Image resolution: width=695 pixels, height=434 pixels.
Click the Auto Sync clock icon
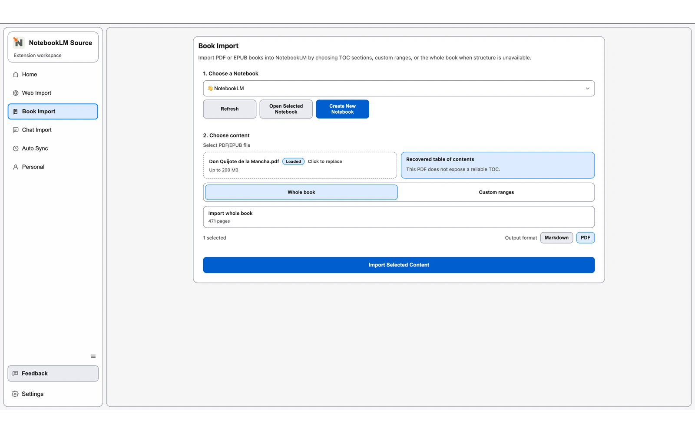tap(16, 148)
